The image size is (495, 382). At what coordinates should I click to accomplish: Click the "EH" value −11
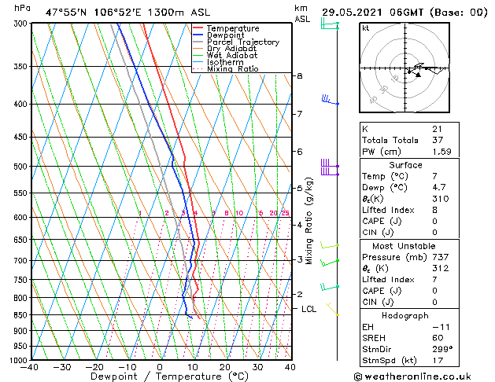[x=441, y=327]
